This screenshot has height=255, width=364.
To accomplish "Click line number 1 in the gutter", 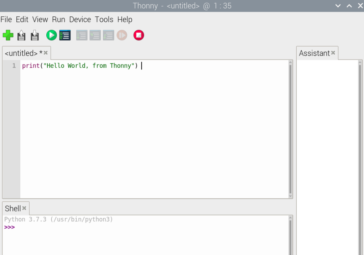I will click(14, 66).
